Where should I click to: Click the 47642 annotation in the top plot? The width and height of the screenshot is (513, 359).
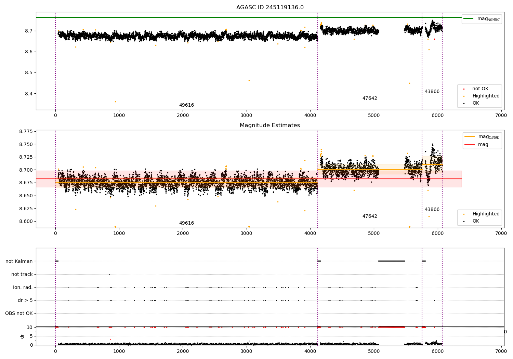click(370, 98)
